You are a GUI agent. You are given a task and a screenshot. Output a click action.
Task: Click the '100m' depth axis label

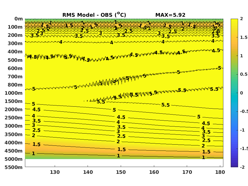click(15, 27)
